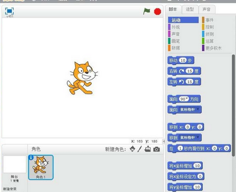The height and width of the screenshot is (192, 236).
Task: Click the 新建背景 new backdrop label
Action: 10,189
